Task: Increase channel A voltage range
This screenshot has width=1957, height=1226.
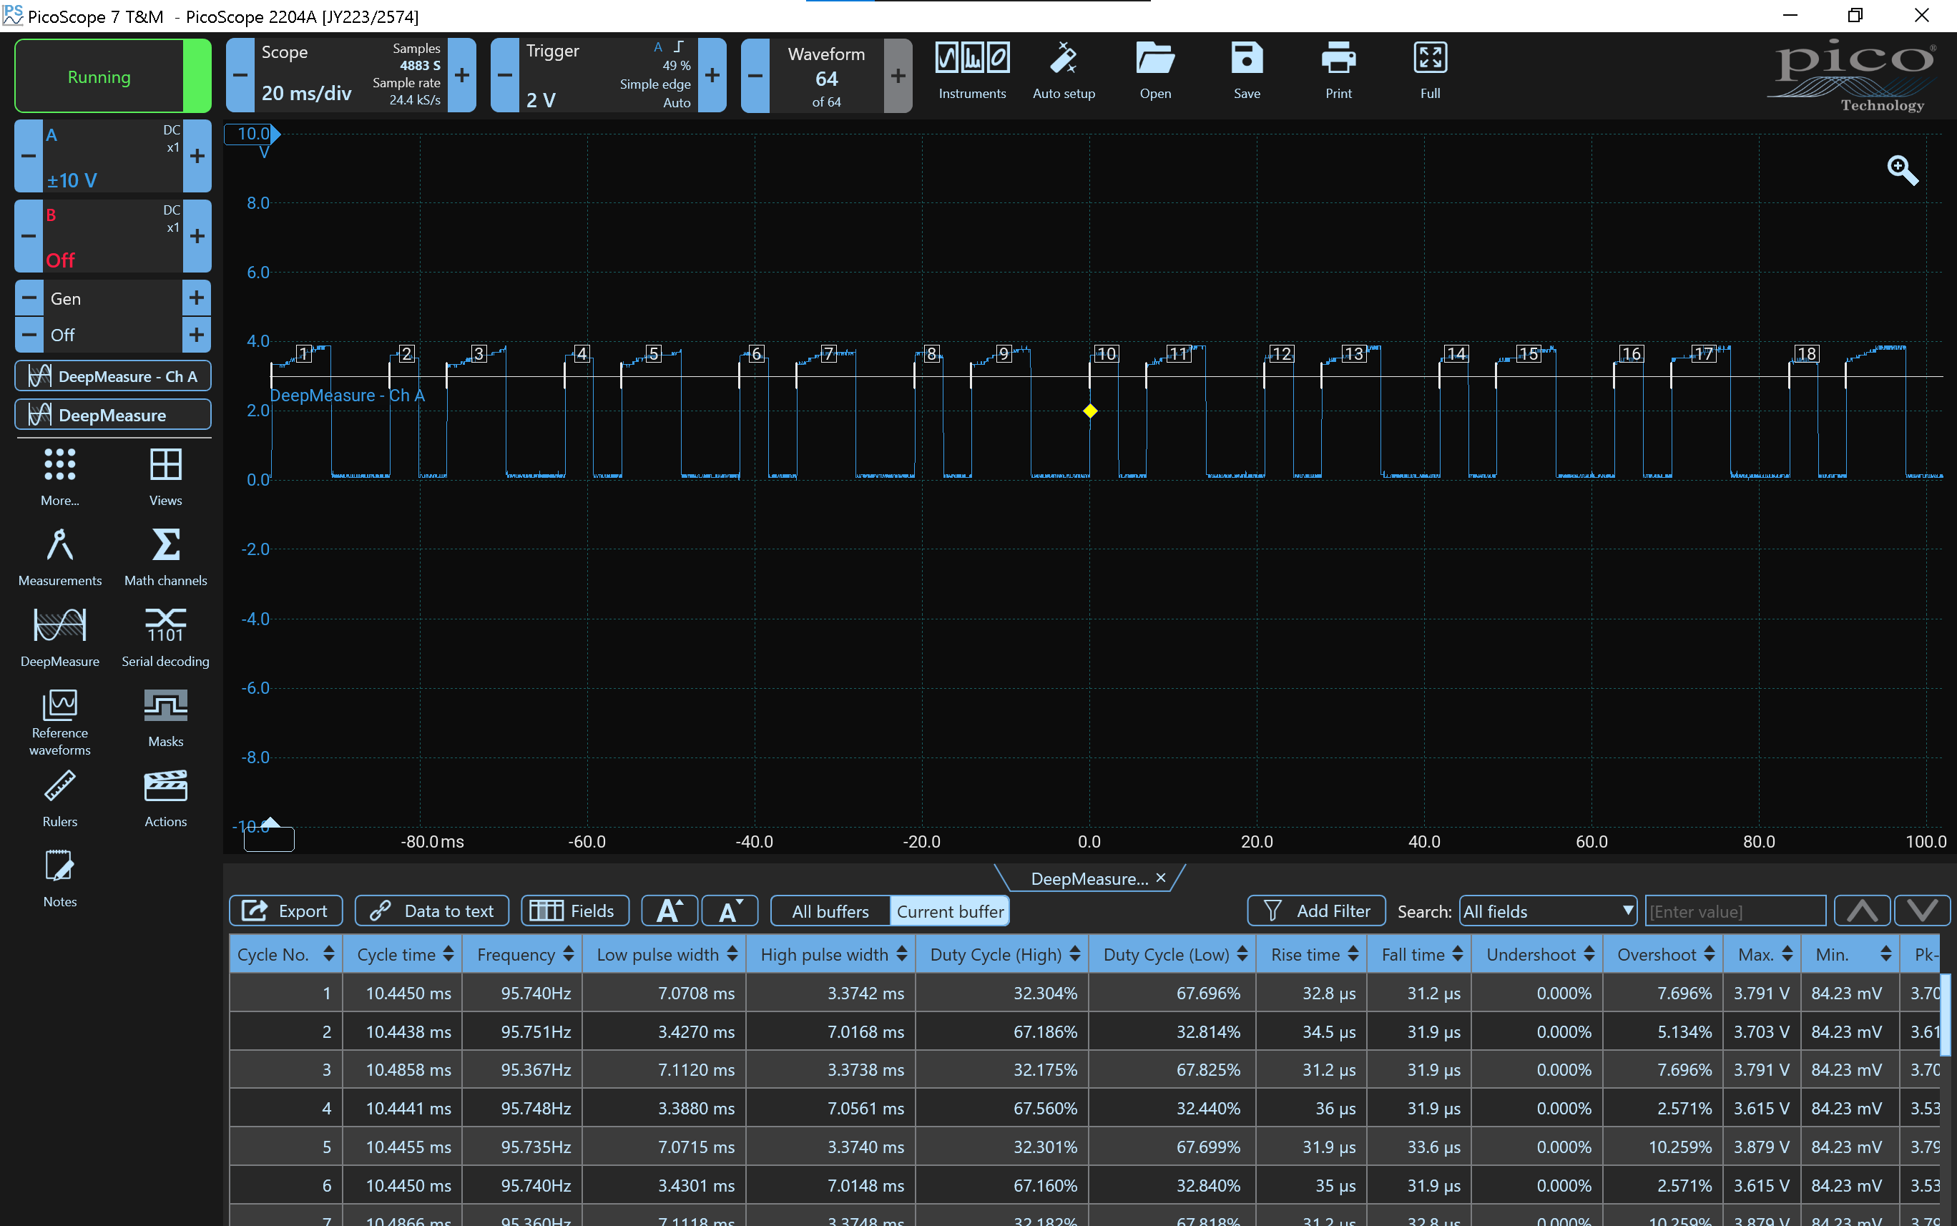Action: 197,157
